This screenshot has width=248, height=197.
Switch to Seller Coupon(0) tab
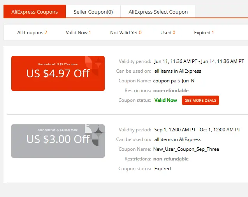click(93, 12)
